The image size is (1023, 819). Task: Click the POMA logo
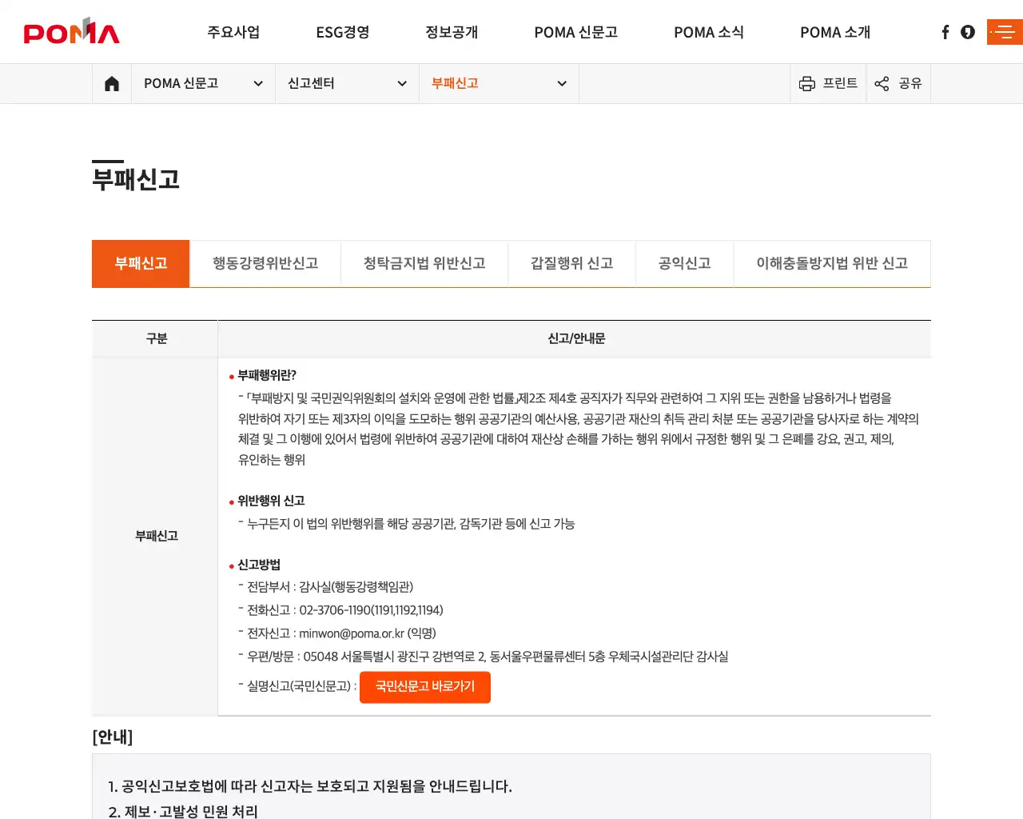click(71, 31)
